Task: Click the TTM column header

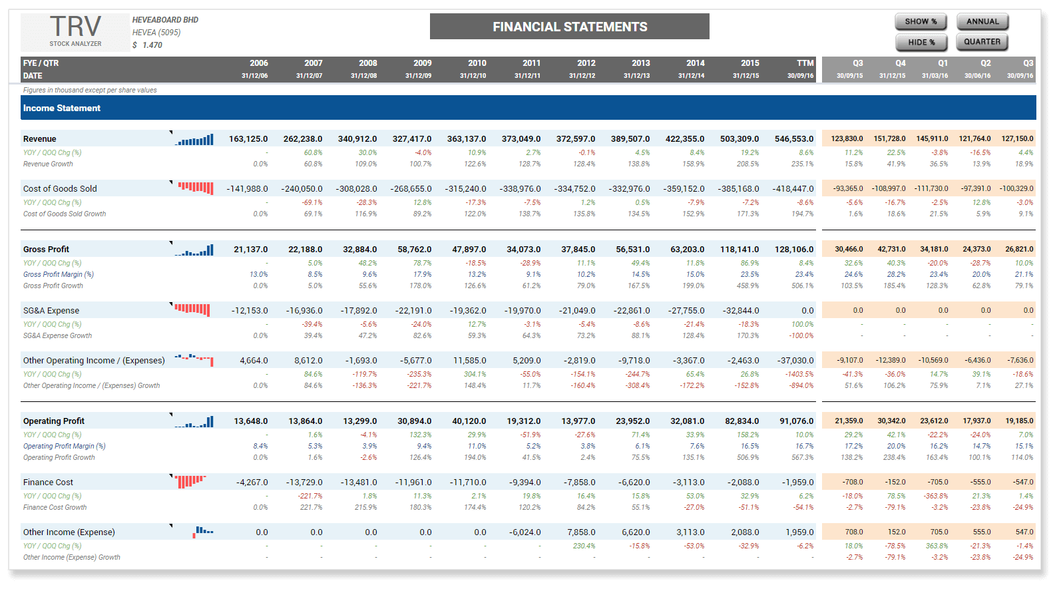Action: point(805,63)
